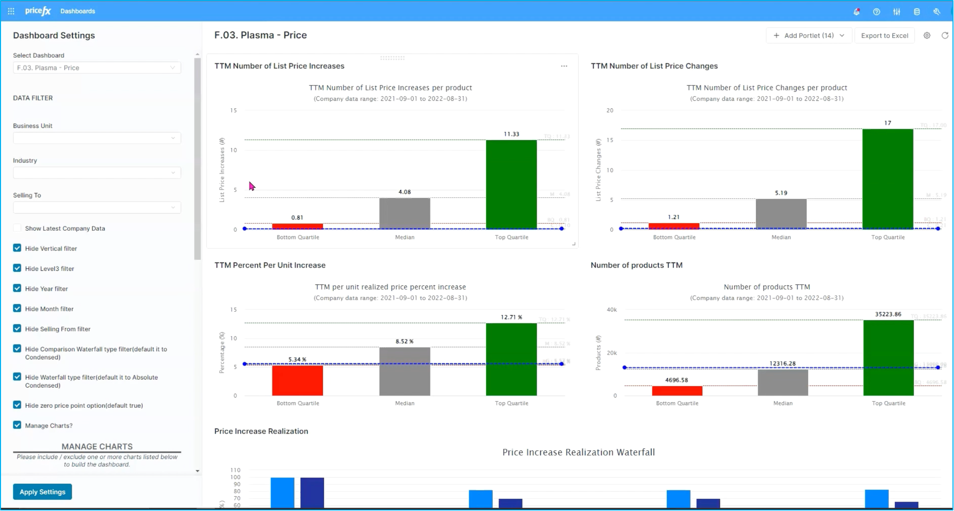This screenshot has height=511, width=954.
Task: Toggle the Hide Month filter checkbox
Action: 17,308
